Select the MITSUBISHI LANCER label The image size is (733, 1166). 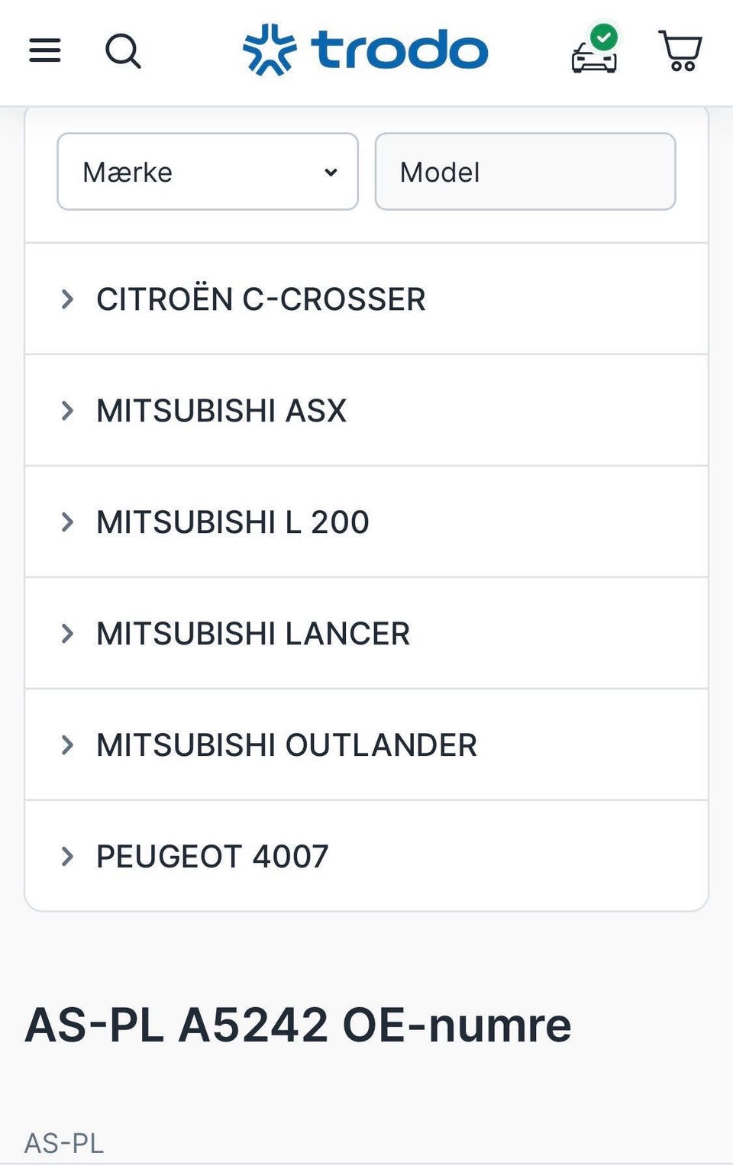(253, 634)
